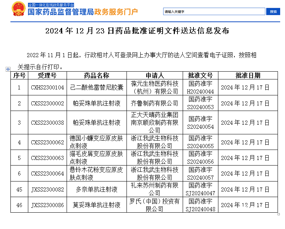This screenshot has height=229, width=285.
Task: Click drug name 莫妥珠单抗注射液
Action: (x=97, y=205)
